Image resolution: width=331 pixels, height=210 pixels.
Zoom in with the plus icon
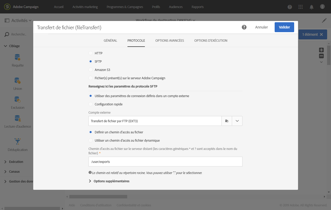pyautogui.click(x=321, y=50)
